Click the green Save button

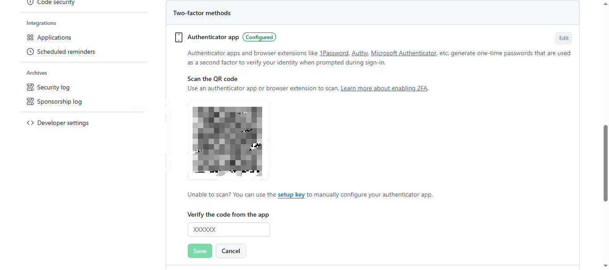(200, 251)
